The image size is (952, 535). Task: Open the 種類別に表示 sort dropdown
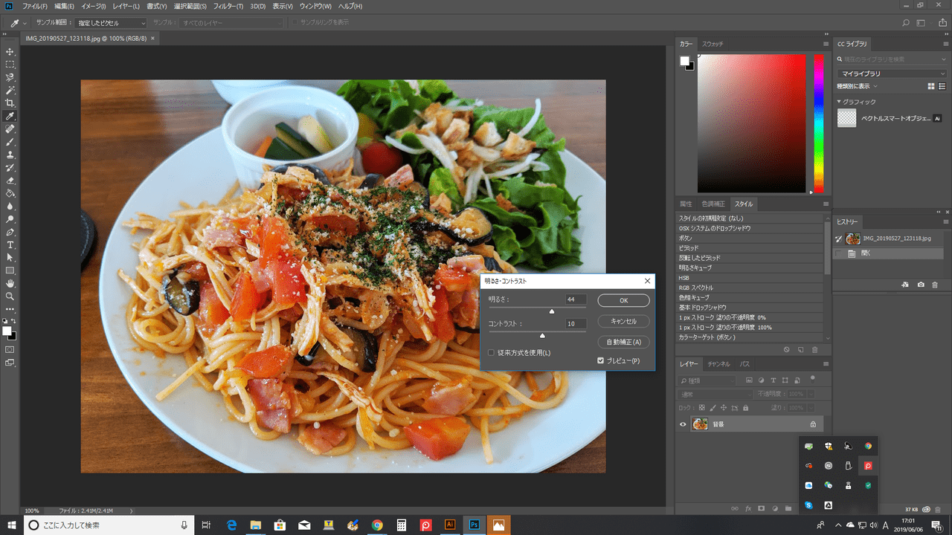[x=857, y=86]
